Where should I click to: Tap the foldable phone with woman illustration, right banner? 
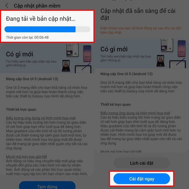tap(160, 61)
